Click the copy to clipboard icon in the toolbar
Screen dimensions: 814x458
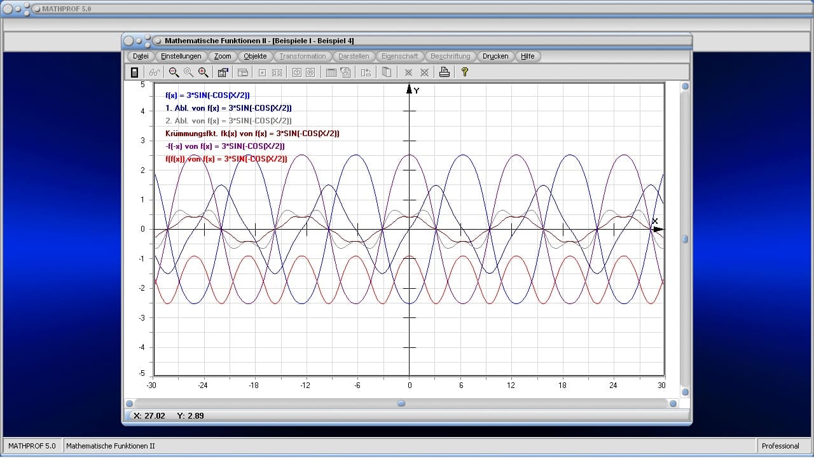coord(386,73)
